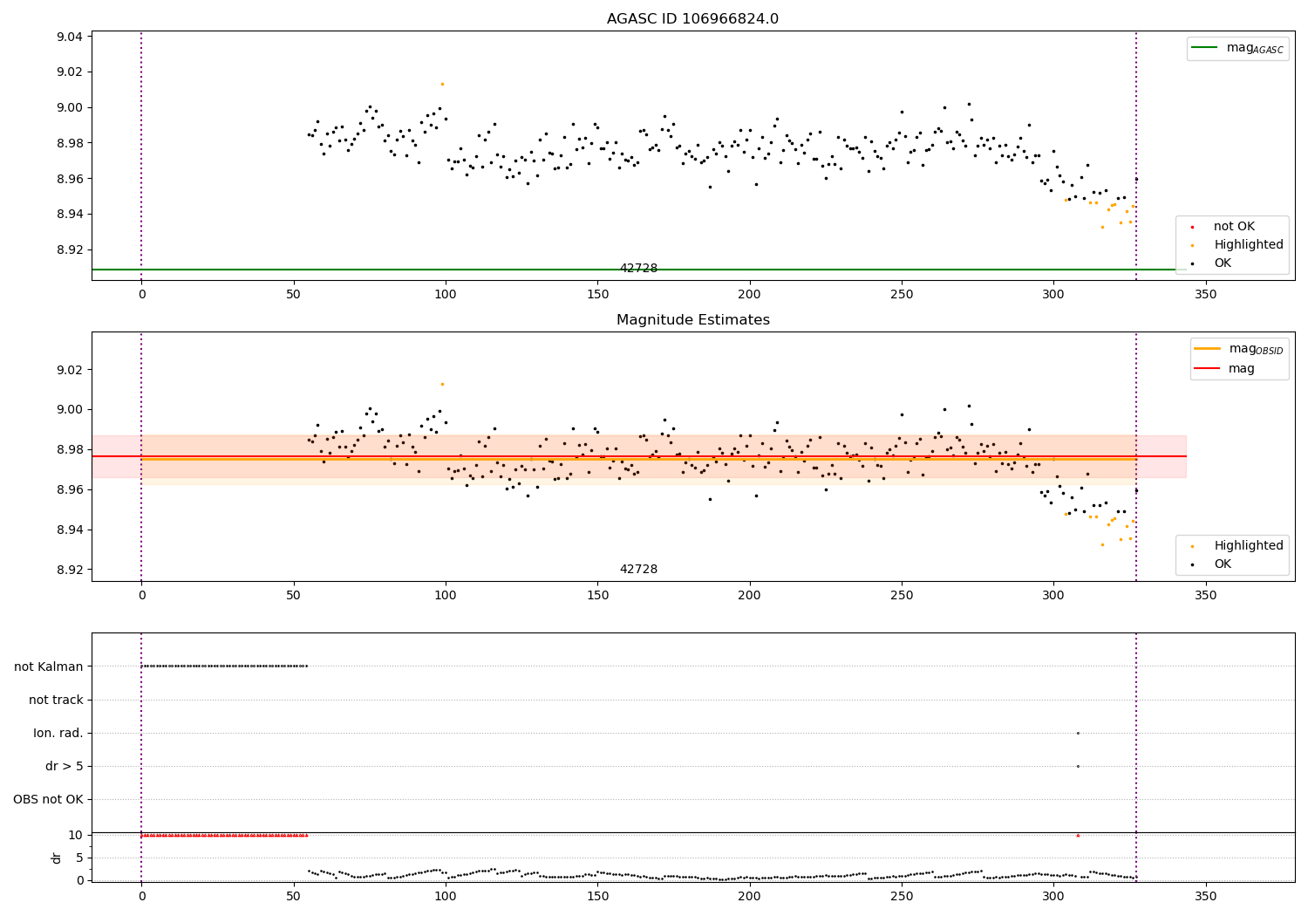Image resolution: width=1308 pixels, height=916 pixels.
Task: Click the red 'not OK' legend marker
Action: pos(1193,227)
